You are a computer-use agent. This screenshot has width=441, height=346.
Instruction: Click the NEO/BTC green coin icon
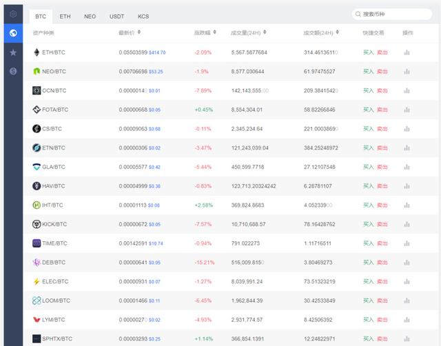click(x=37, y=71)
